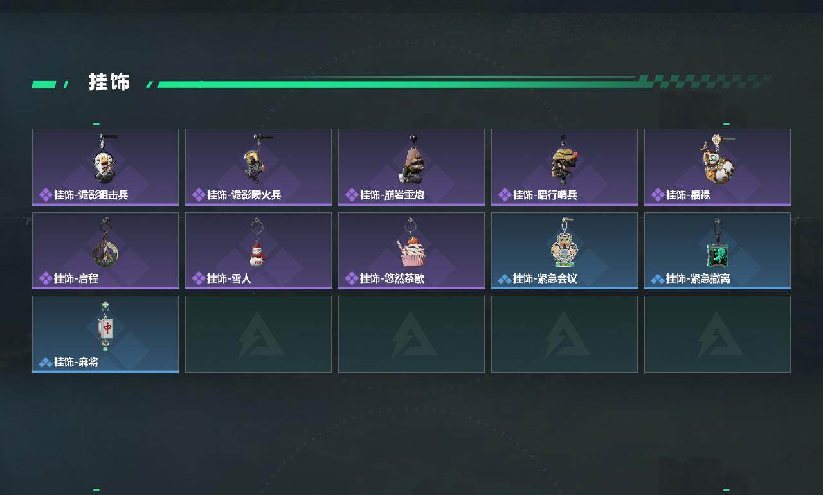Image resolution: width=823 pixels, height=495 pixels.
Task: Click the purple rarity icon beside 挂饰-福禄
Action: [658, 195]
